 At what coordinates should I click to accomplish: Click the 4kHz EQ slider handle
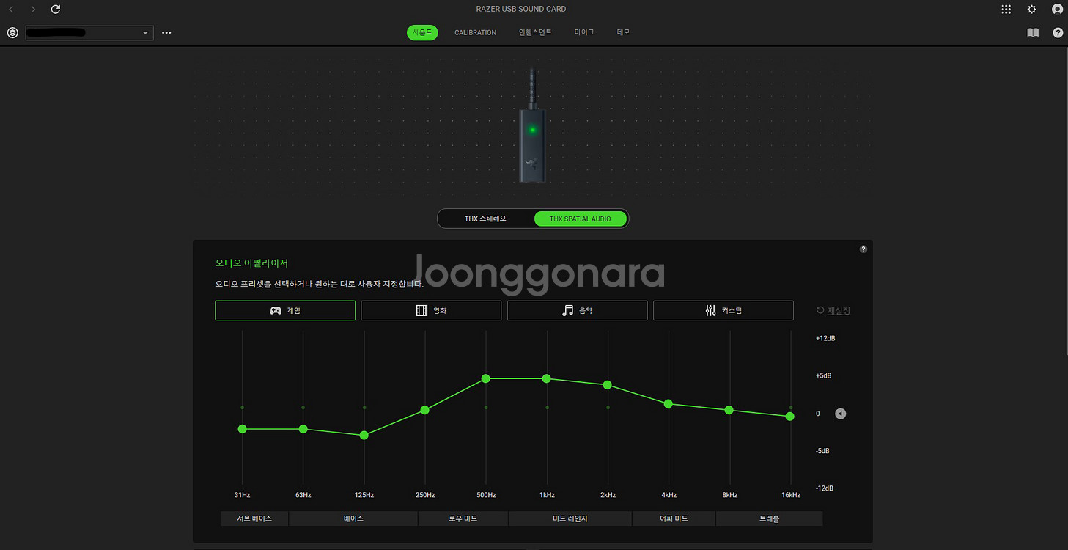click(669, 404)
